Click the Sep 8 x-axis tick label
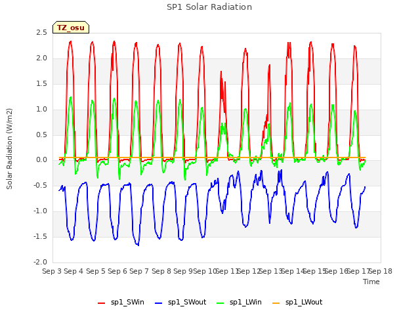The height and width of the screenshot is (315, 420). [161, 271]
